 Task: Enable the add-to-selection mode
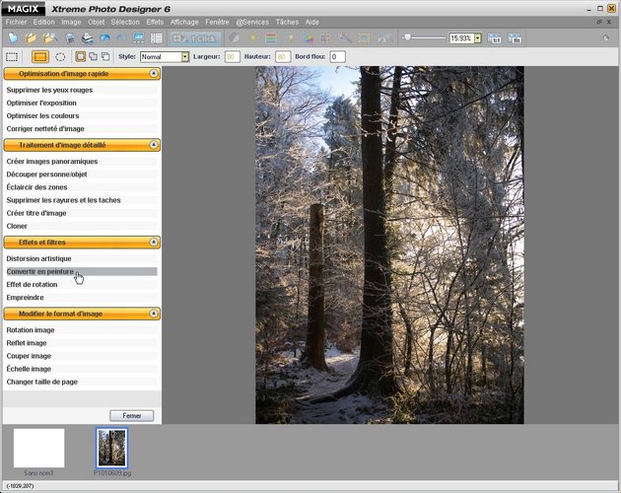(93, 57)
